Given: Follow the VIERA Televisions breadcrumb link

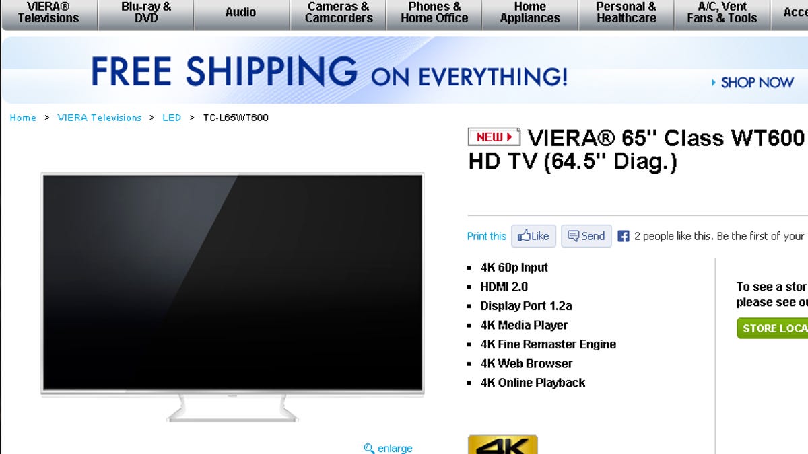Looking at the screenshot, I should point(100,118).
